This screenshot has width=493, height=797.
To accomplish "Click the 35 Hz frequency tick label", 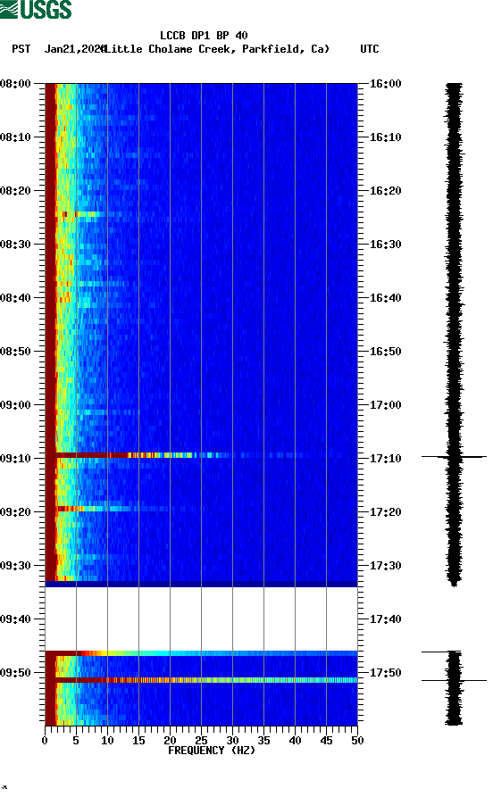I will click(x=263, y=741).
